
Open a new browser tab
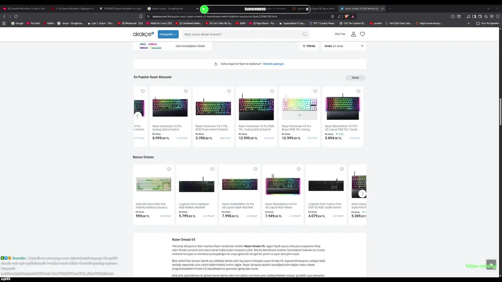pyautogui.click(x=389, y=9)
